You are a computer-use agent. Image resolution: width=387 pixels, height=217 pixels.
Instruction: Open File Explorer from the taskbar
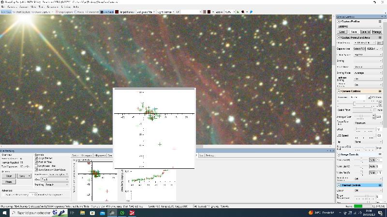(x=82, y=213)
